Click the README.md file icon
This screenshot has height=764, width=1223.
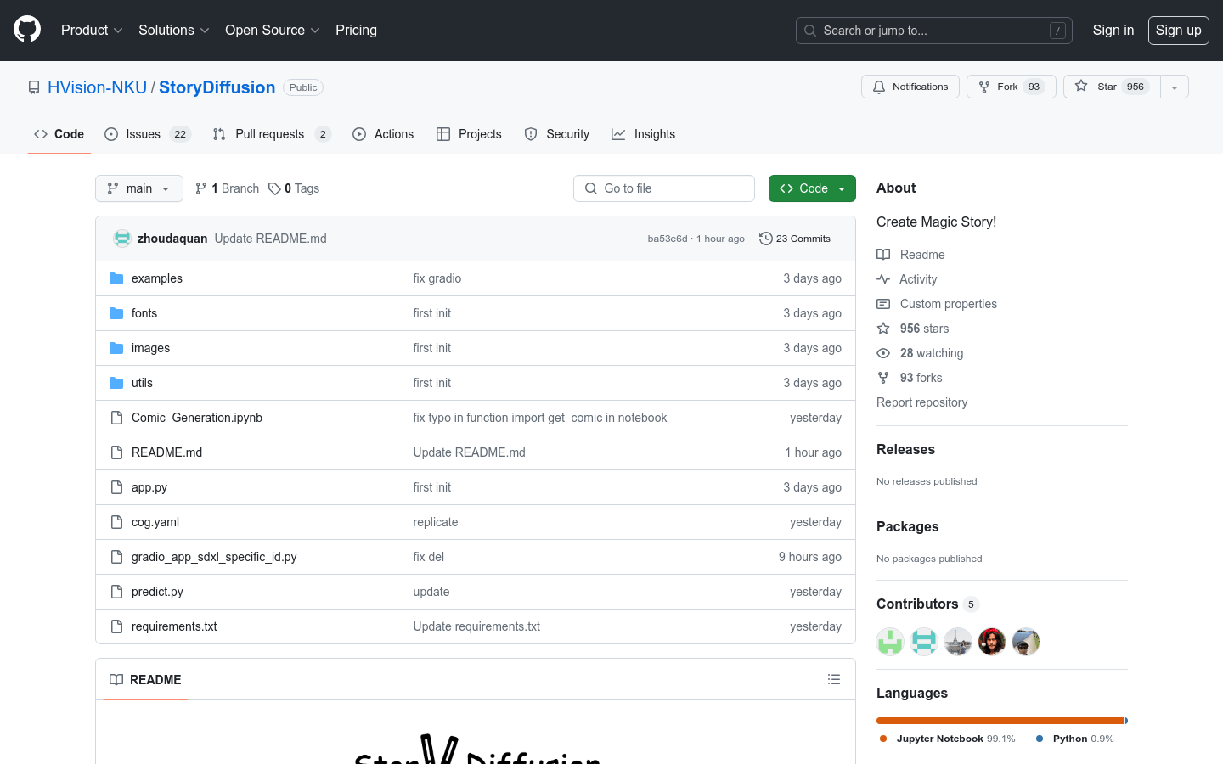(x=116, y=452)
